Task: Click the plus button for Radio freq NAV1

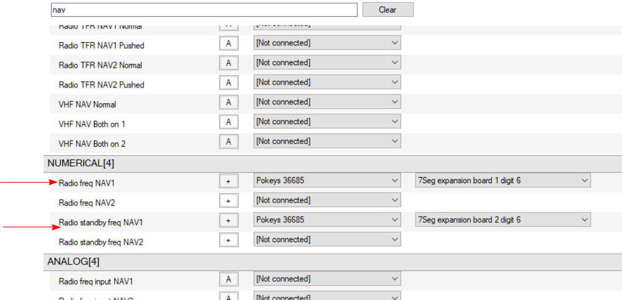Action: click(228, 181)
